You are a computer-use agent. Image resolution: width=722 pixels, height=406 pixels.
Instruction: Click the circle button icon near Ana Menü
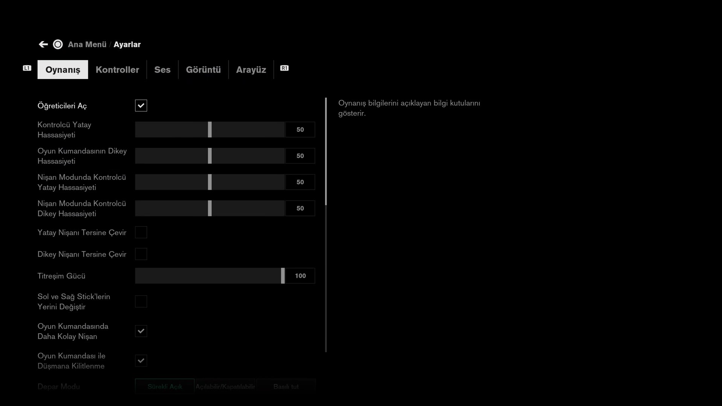click(58, 44)
